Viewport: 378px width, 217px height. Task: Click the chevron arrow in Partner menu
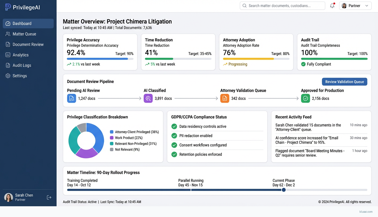point(367,6)
